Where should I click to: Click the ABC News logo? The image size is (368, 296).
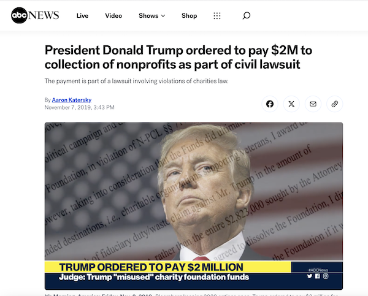coord(35,15)
